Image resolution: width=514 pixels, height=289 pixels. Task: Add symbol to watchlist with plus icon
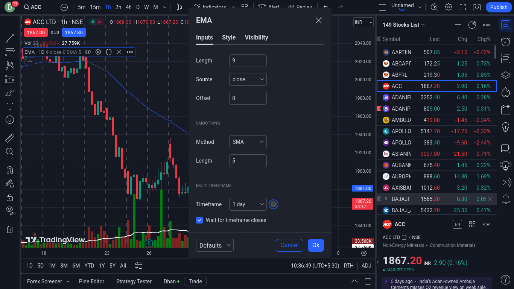[458, 25]
